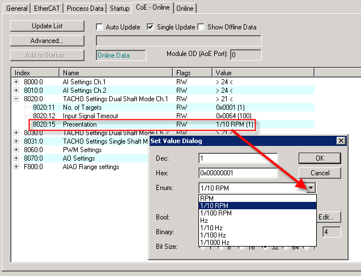Click the Advanced... button
The image size is (361, 276).
47,41
